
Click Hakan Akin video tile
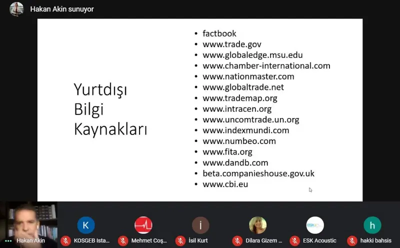tap(28, 225)
